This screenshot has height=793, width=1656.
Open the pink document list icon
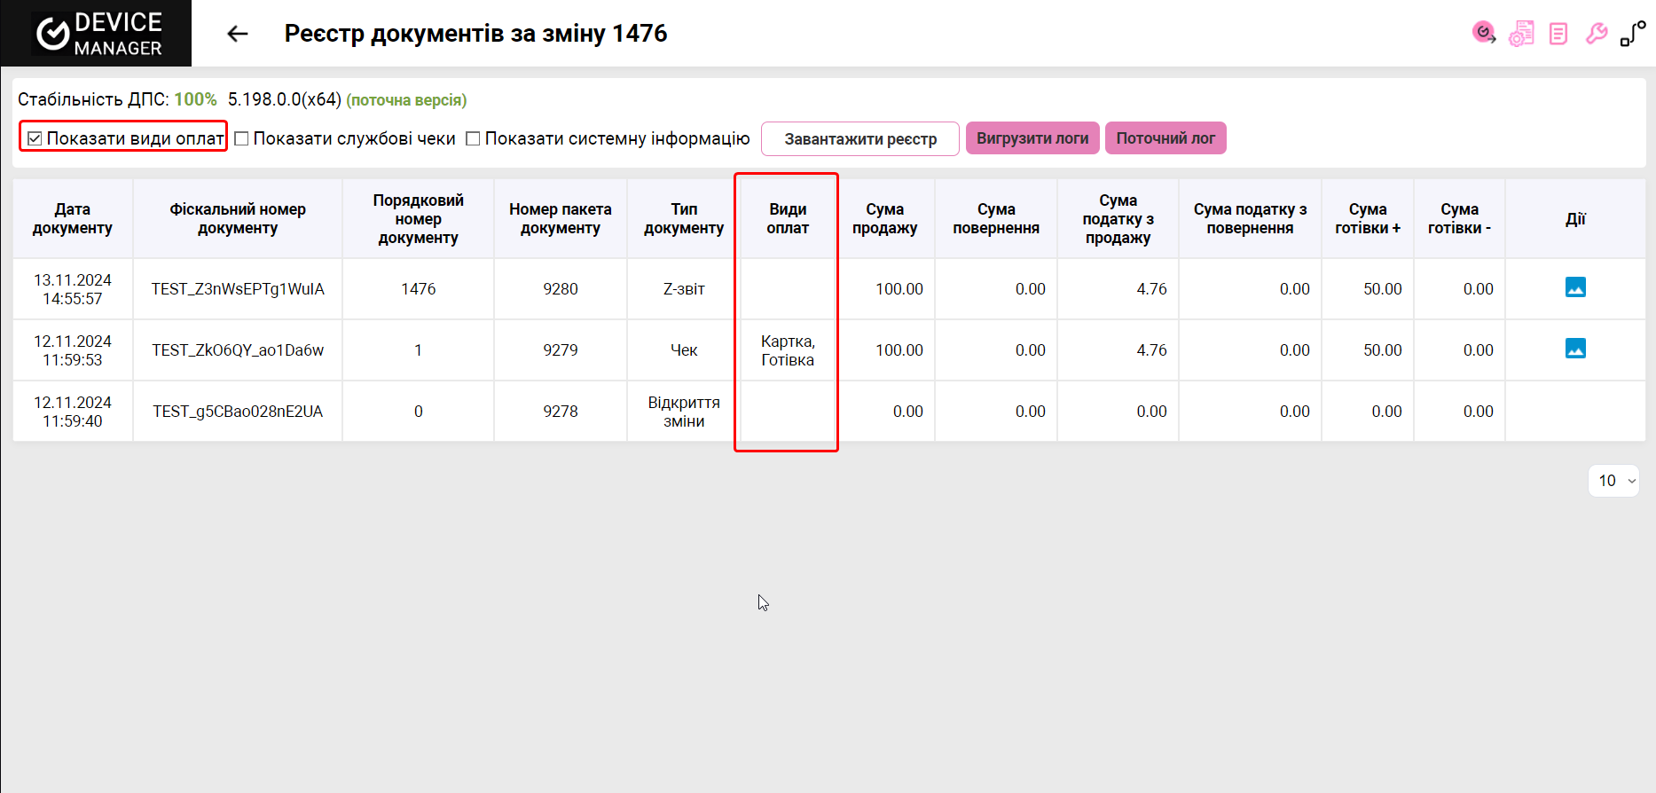tap(1558, 34)
